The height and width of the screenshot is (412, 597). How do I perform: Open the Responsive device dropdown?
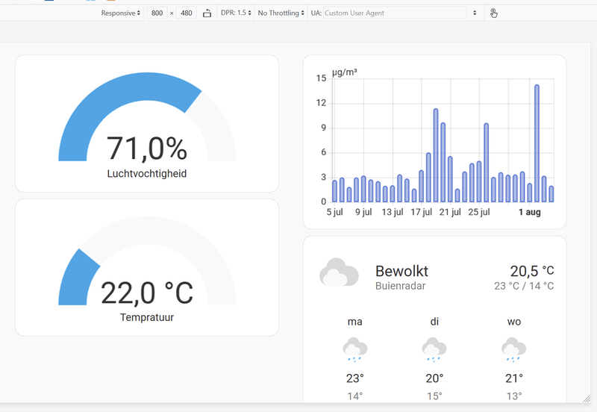pos(121,13)
